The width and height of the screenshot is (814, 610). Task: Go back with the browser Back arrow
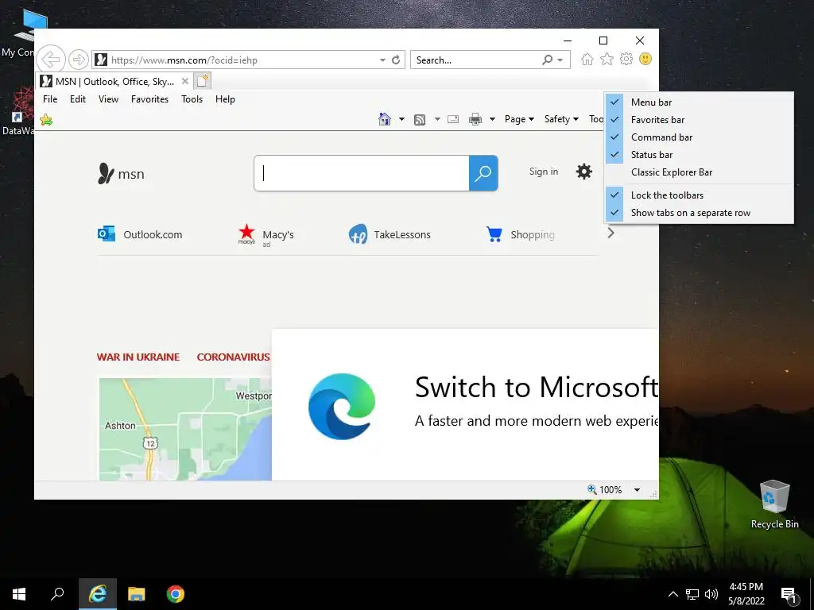point(51,60)
